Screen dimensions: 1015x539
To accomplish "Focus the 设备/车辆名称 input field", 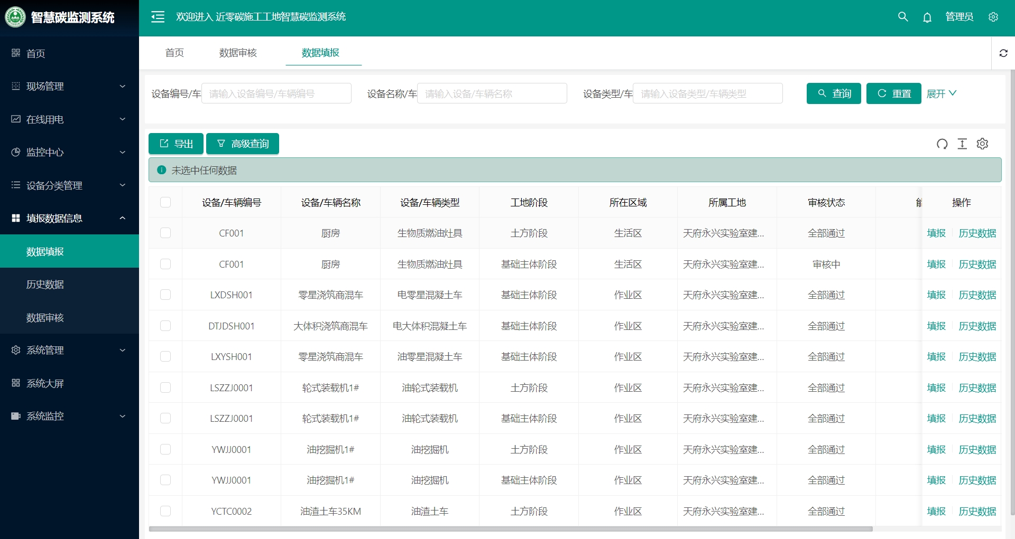I will pos(492,93).
